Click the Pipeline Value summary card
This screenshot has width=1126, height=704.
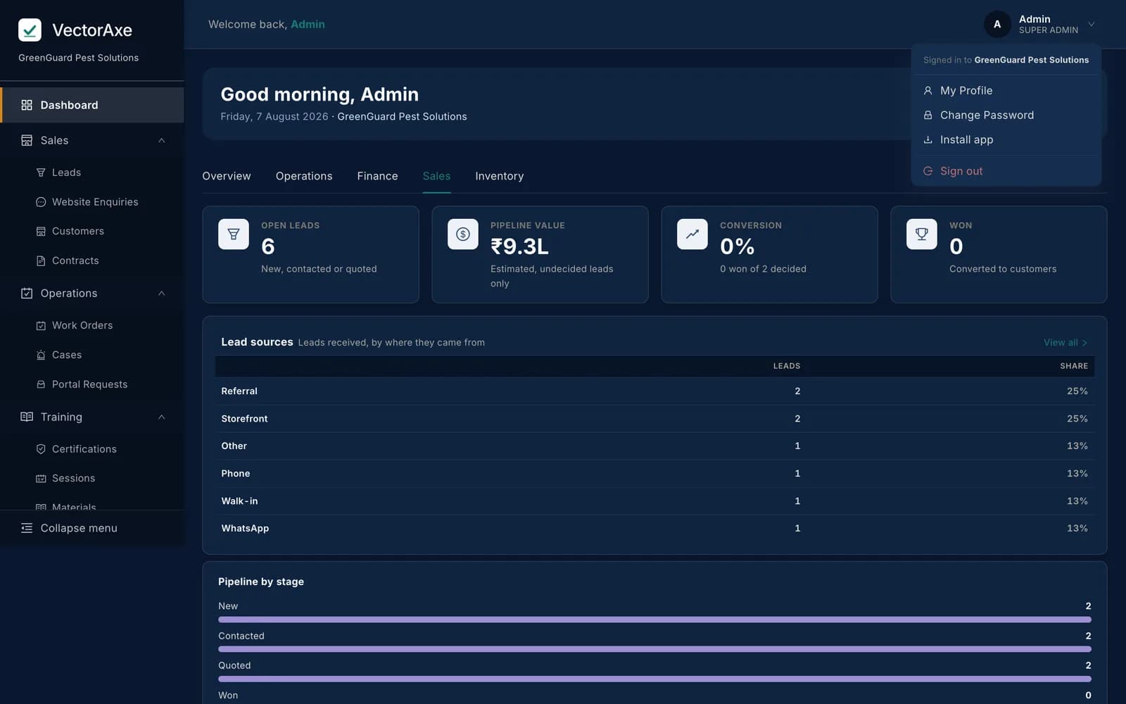pyautogui.click(x=540, y=254)
